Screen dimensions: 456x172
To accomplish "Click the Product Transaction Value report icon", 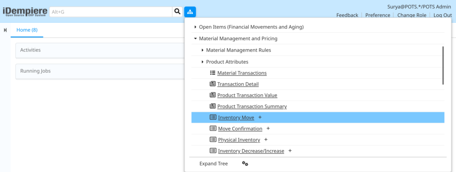I will [212, 95].
